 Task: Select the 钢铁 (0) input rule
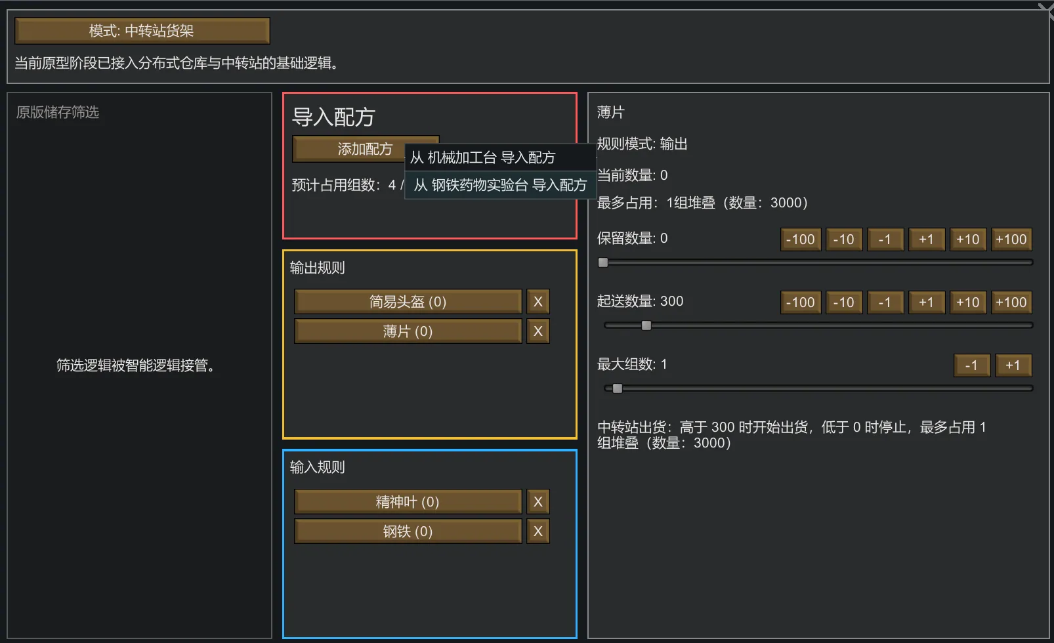coord(408,531)
